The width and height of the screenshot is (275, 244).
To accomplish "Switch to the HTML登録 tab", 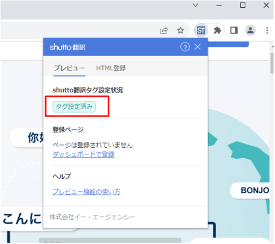I will click(111, 68).
